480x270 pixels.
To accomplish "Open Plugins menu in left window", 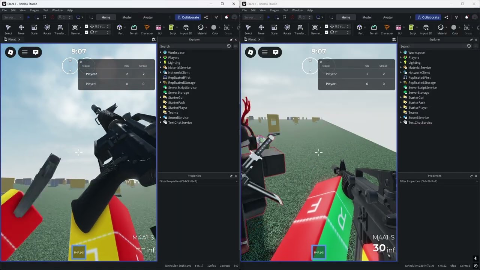I will [34, 10].
